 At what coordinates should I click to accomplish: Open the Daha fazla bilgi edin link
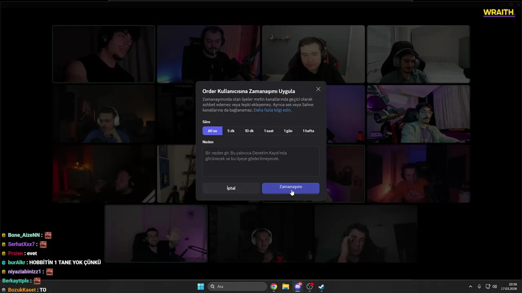272,110
